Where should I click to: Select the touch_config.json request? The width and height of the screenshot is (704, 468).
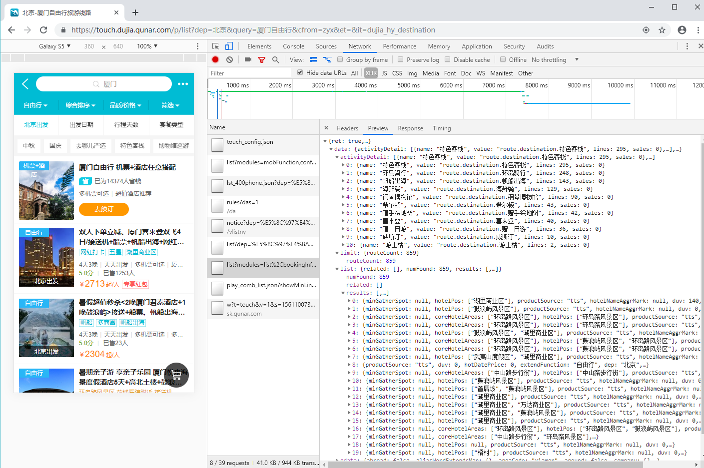[250, 142]
